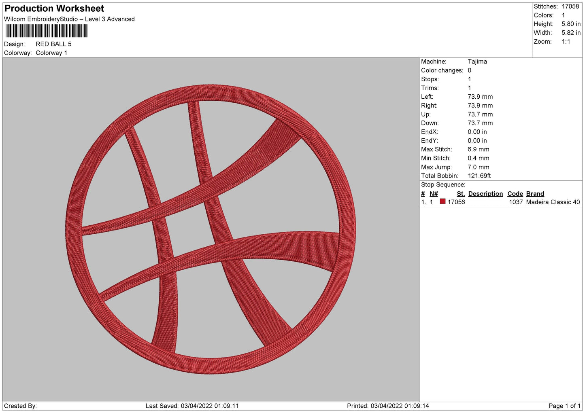Viewport: 585px width, 413px height.
Task: Click the 'Stitches:' label
Action: [x=546, y=6]
